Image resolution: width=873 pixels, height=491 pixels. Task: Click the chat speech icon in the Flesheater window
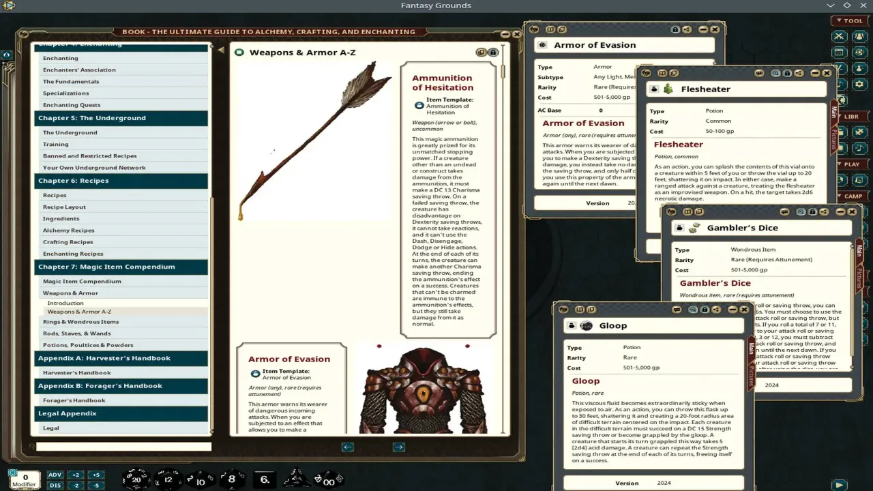759,73
